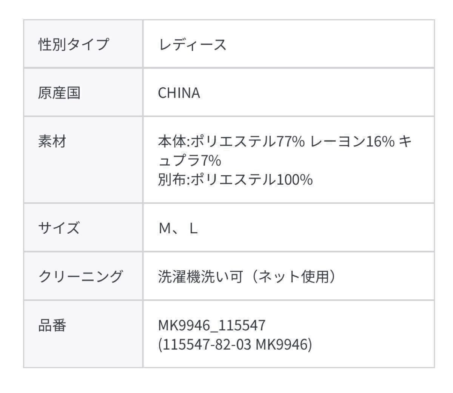Click the 別布: prefix text

(x=174, y=180)
